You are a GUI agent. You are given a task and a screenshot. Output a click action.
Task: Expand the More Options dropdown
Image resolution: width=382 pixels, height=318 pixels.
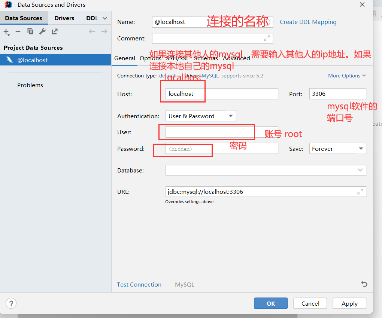click(347, 76)
